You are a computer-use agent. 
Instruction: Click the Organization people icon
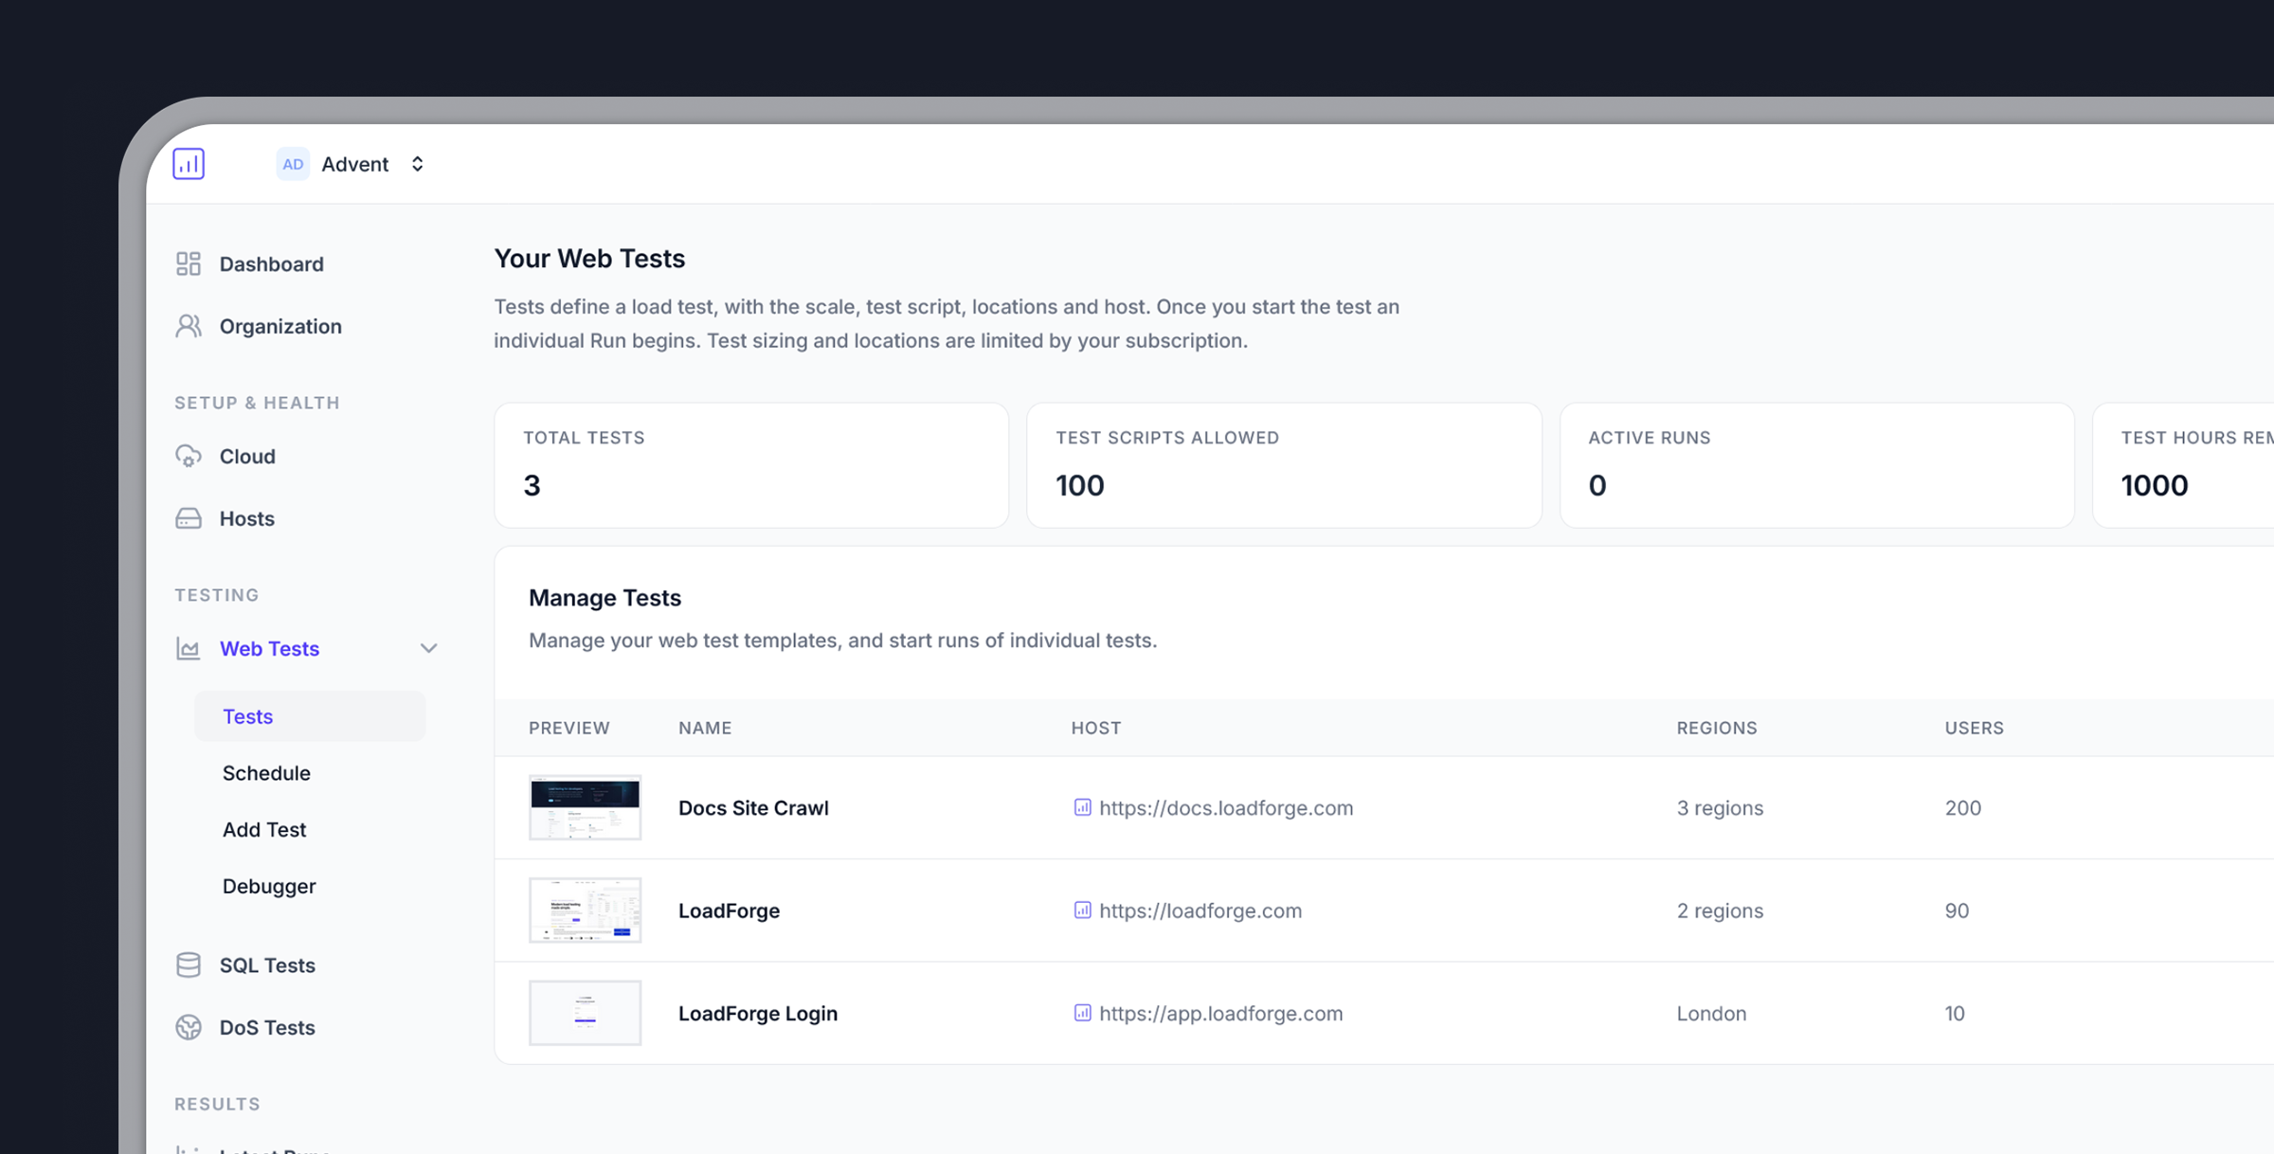pos(189,326)
